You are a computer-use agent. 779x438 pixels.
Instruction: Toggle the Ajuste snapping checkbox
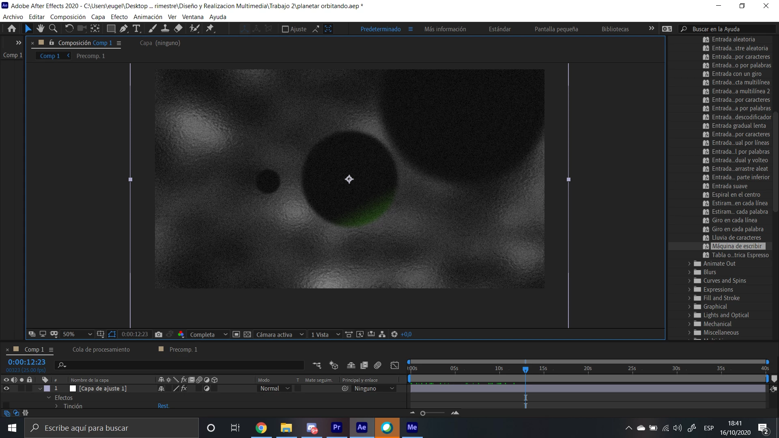[285, 29]
